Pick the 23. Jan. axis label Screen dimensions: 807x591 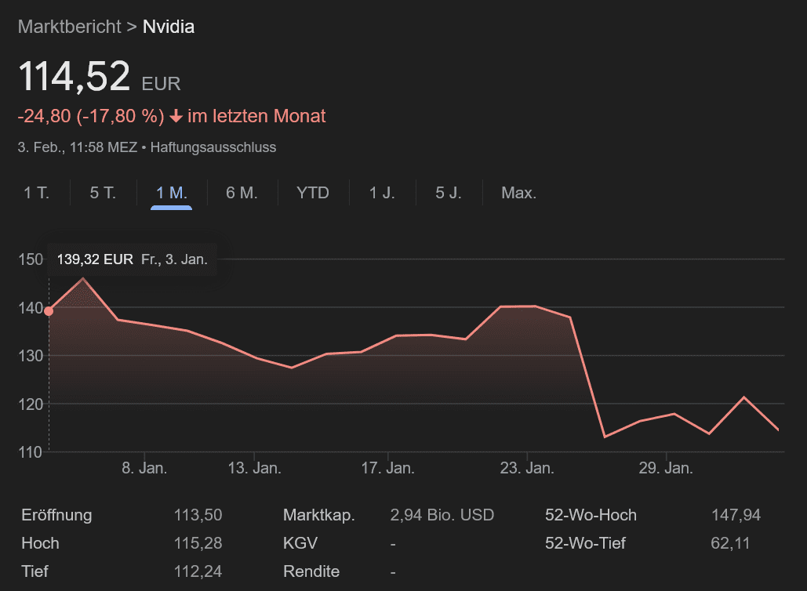[x=527, y=469]
